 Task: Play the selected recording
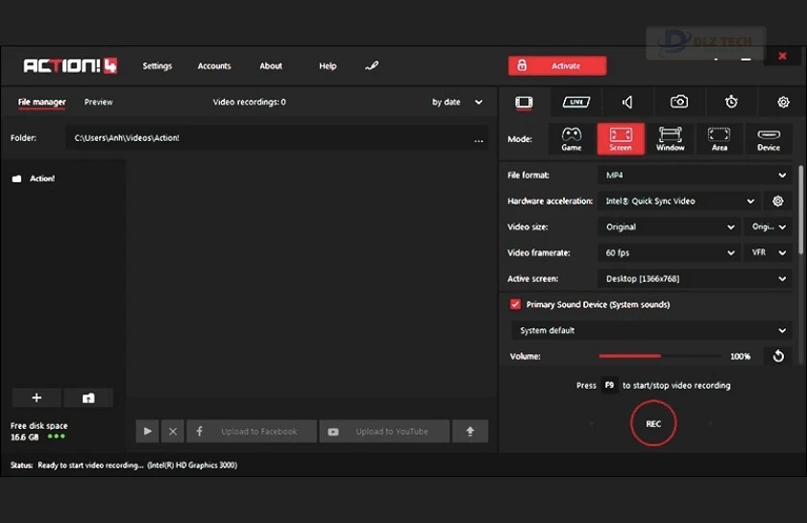point(148,431)
